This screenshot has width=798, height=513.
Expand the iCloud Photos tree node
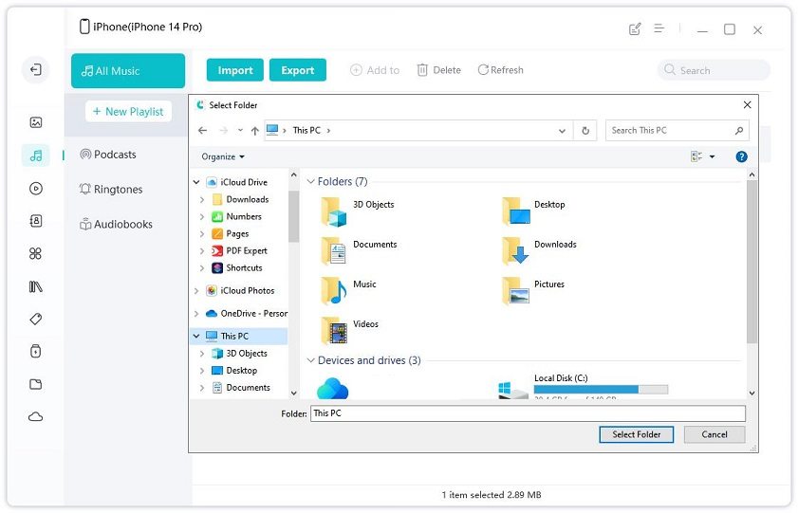pyautogui.click(x=196, y=291)
